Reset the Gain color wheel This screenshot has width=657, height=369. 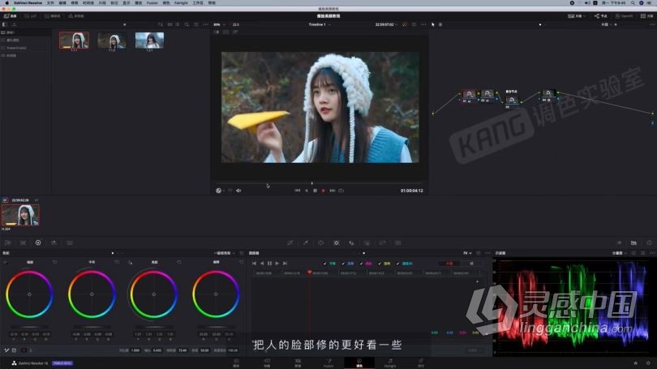pyautogui.click(x=179, y=262)
